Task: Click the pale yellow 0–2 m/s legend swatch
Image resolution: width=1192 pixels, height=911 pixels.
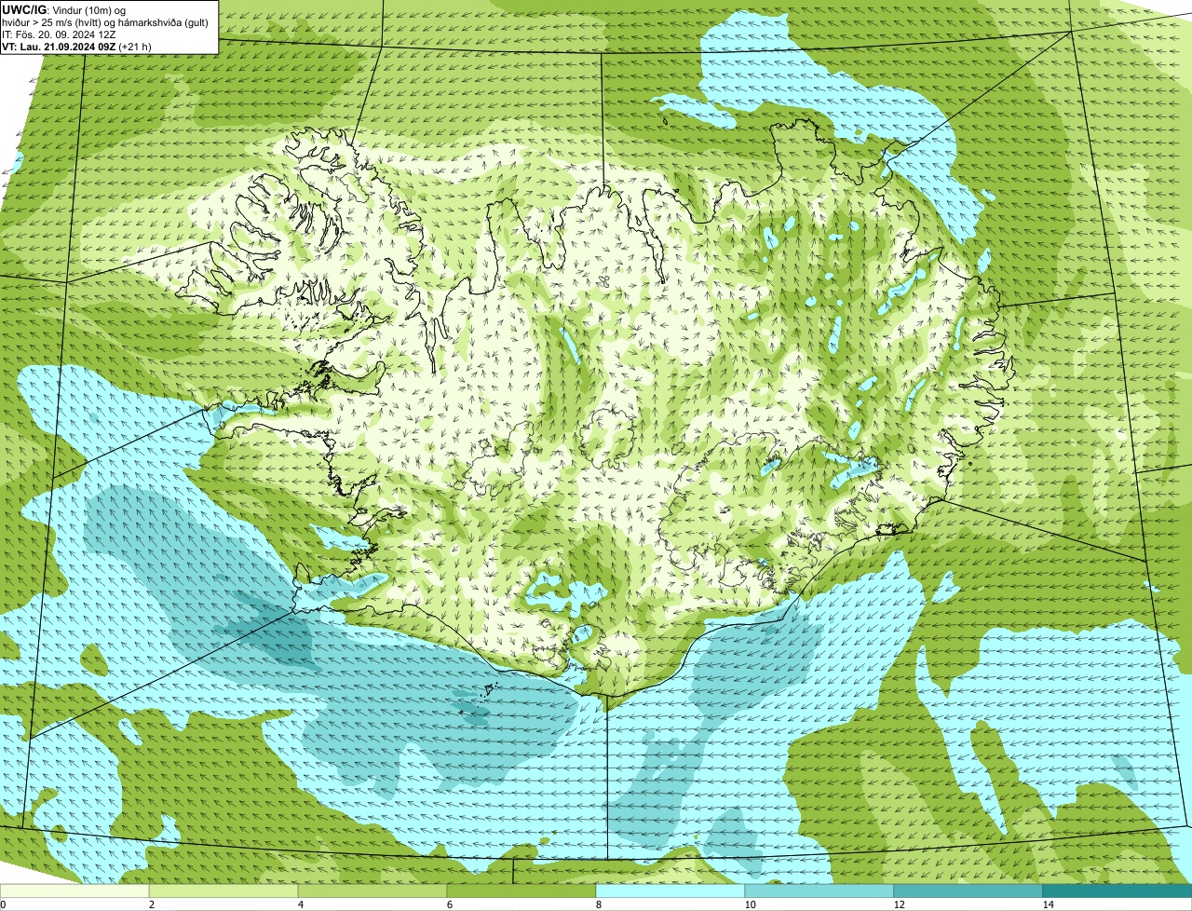Action: (x=74, y=891)
